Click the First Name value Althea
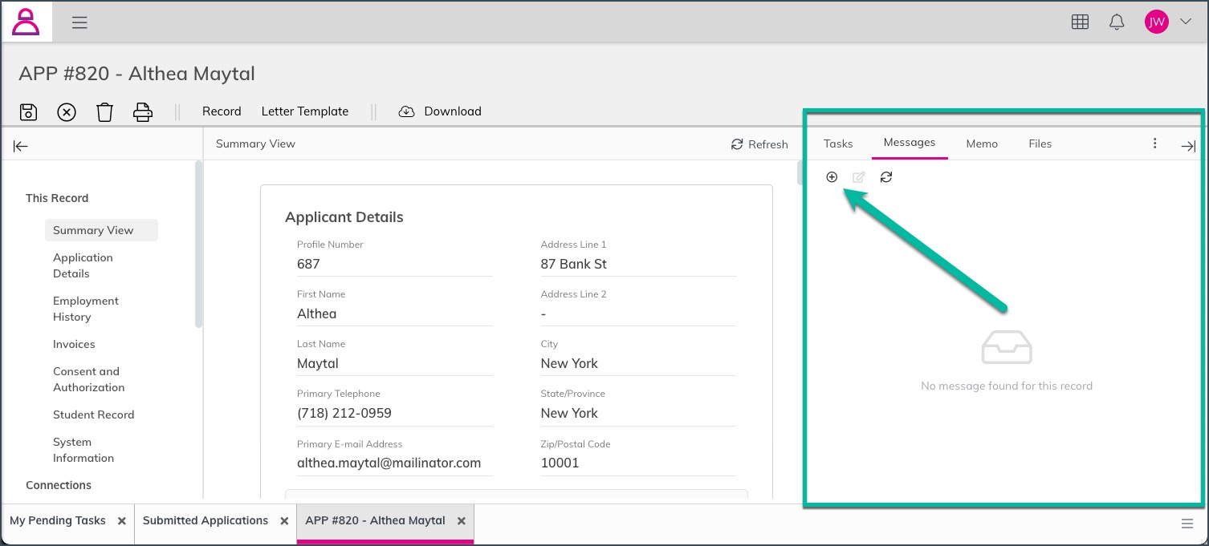 click(316, 313)
